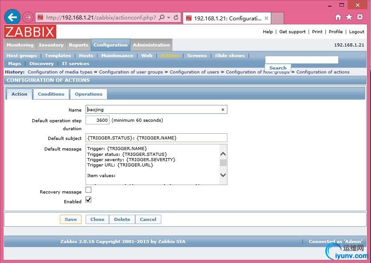Open the Inventory main menu
371x263 pixels.
point(51,45)
